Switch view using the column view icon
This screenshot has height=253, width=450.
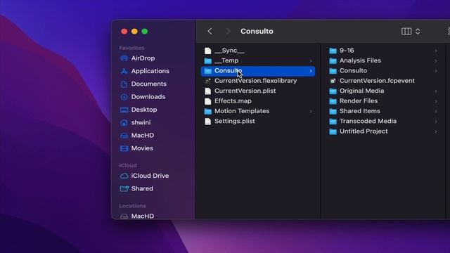(406, 31)
